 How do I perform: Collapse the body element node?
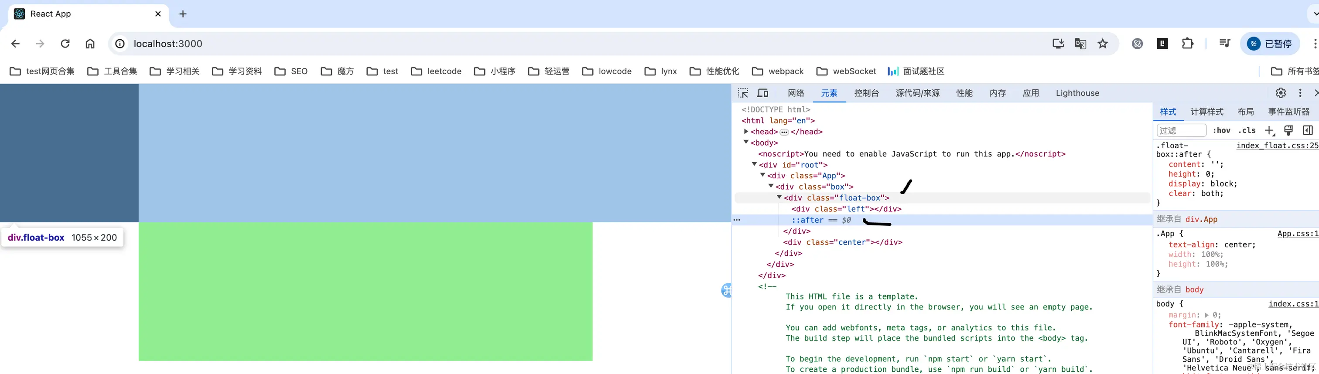point(746,142)
